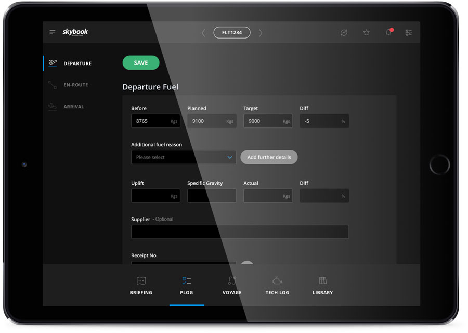Screen dimensions: 468x333
Task: Select the Arrival landing icon
Action: 52,106
